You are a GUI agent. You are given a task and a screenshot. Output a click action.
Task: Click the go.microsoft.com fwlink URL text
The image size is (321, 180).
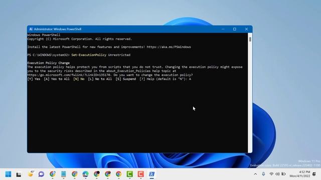point(69,75)
